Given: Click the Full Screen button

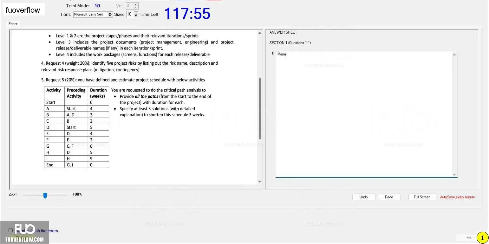Looking at the screenshot, I should click(x=422, y=197).
